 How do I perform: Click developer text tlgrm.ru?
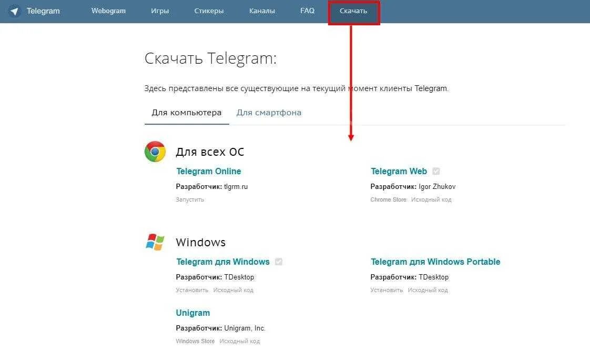coord(236,186)
